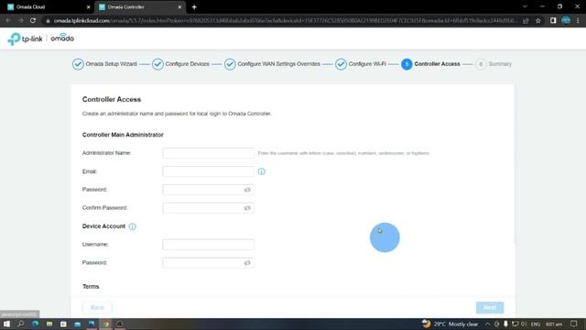Show Email info tooltip icon
586x330 pixels.
pos(262,171)
